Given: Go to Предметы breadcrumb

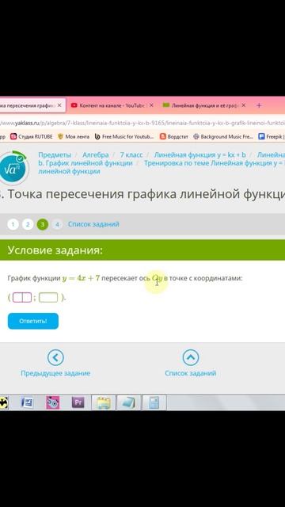Looking at the screenshot, I should tap(55, 155).
